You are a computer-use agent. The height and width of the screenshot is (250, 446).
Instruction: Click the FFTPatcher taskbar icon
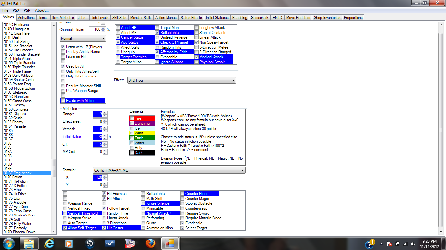170,243
